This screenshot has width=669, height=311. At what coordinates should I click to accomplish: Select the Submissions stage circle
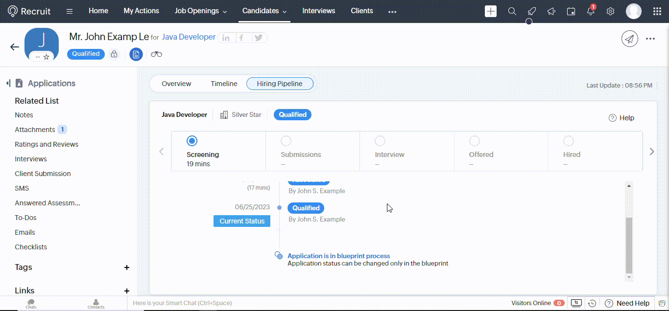coord(286,140)
